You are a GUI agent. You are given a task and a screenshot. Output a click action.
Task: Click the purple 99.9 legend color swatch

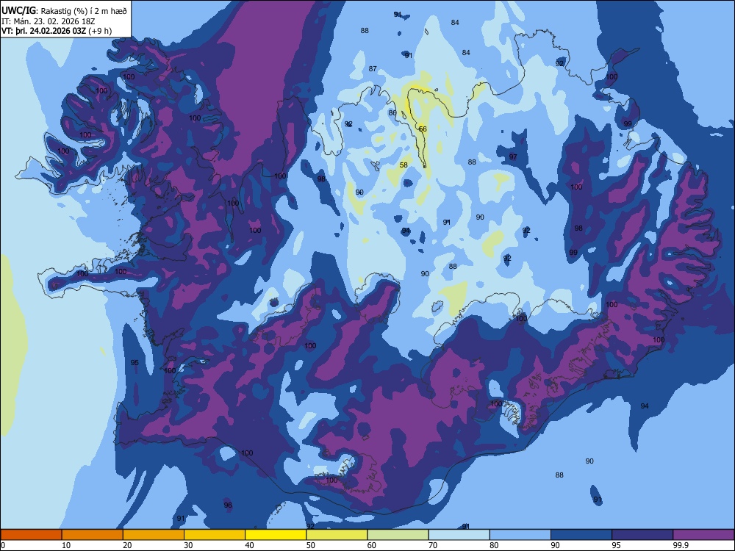click(x=703, y=535)
